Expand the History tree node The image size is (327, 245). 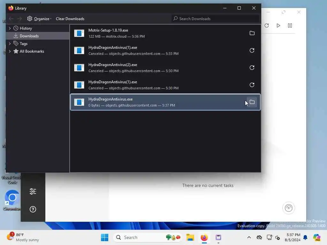click(10, 28)
